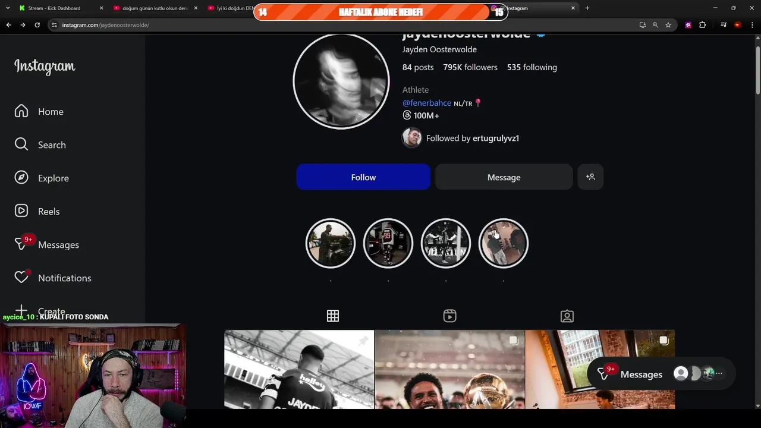
Task: Click the Follow button
Action: point(363,177)
